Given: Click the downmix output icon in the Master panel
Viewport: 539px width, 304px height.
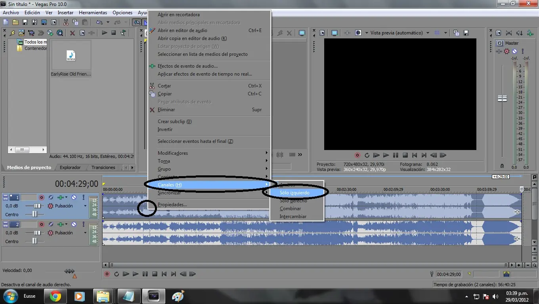Looking at the screenshot, I should tap(509, 33).
